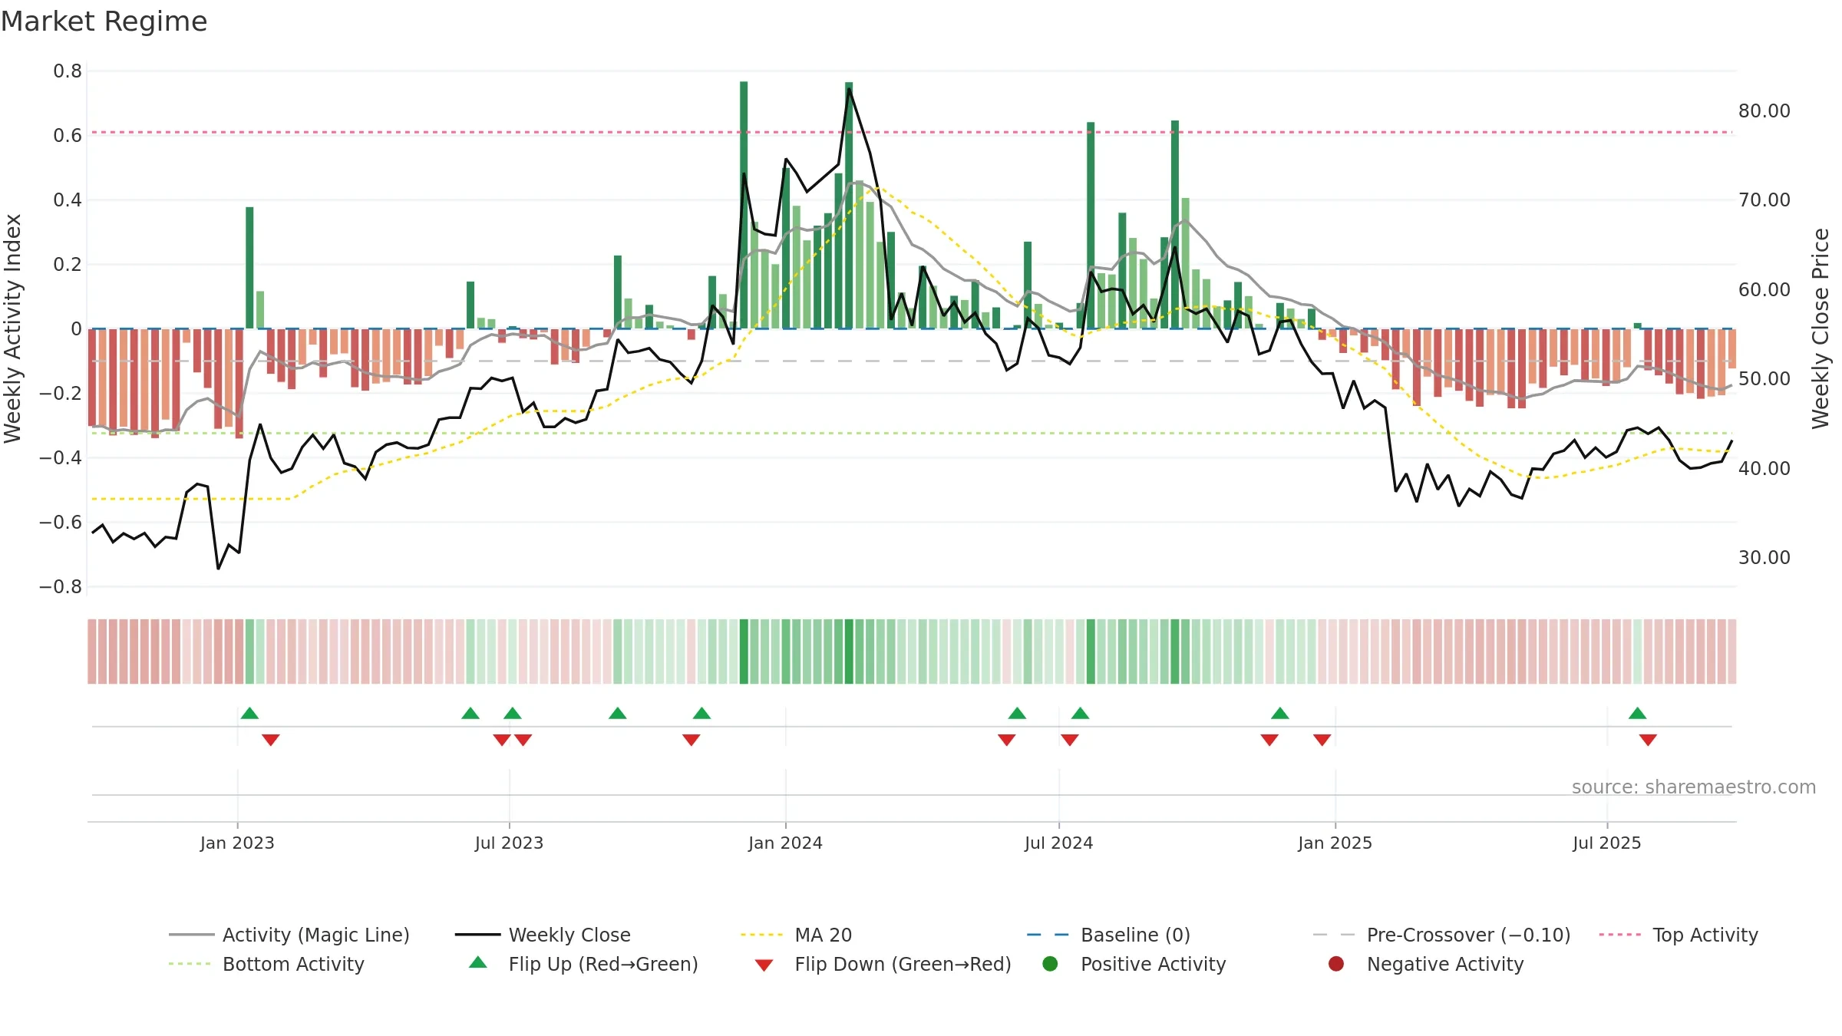Open the sharemaestro.com source link
Viewport: 1842px width, 1036px height.
pyautogui.click(x=1694, y=787)
